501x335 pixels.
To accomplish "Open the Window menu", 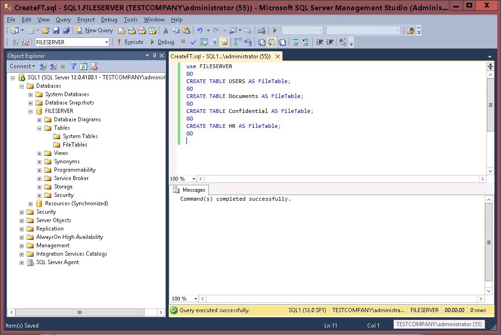I will [154, 20].
